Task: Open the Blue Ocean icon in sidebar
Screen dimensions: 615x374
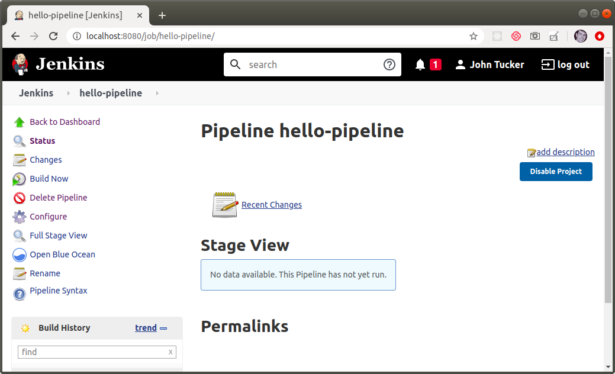Action: (19, 254)
